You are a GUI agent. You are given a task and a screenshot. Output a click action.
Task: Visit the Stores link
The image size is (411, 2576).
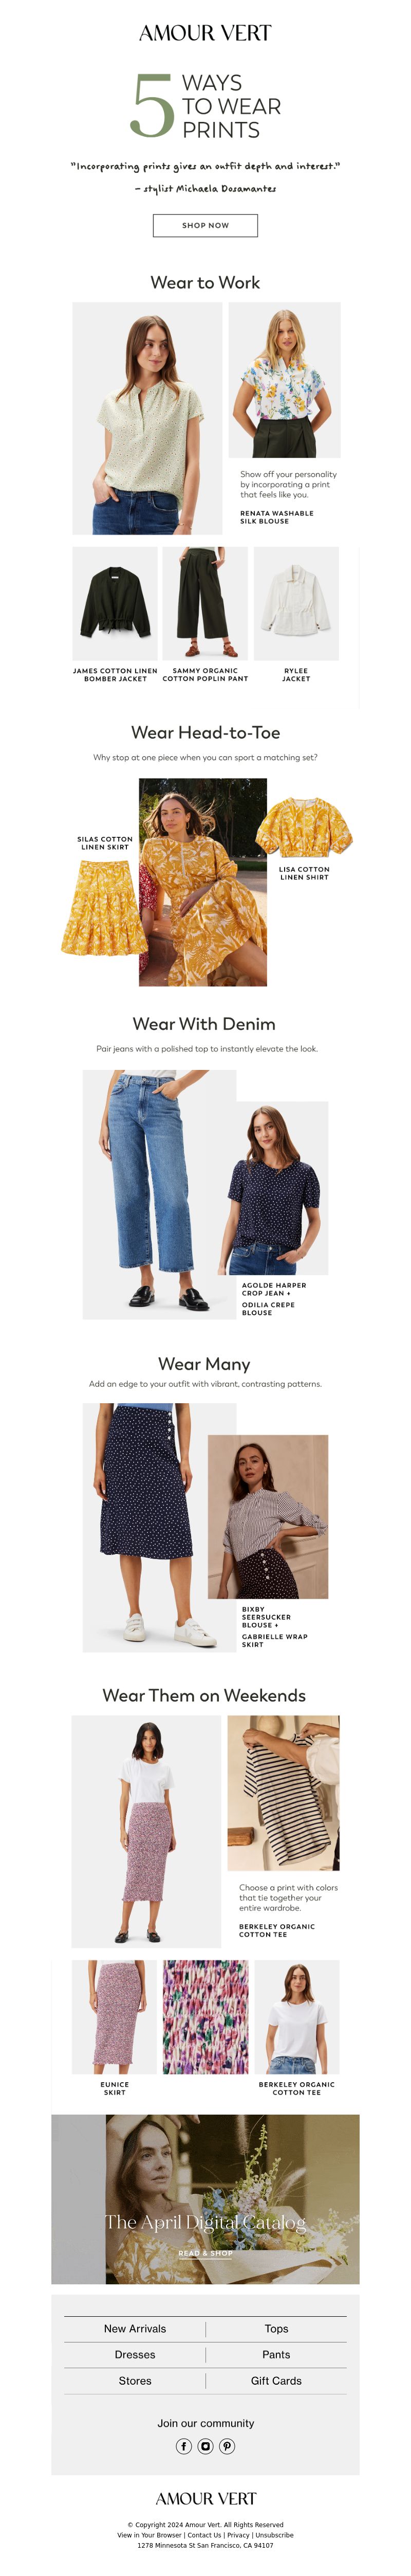tap(135, 2380)
